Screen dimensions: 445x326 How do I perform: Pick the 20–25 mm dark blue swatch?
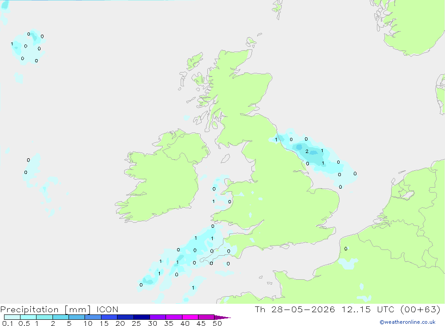tap(125, 317)
